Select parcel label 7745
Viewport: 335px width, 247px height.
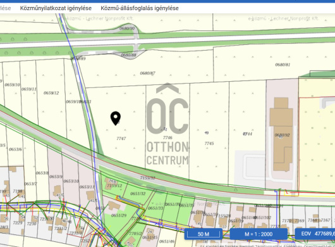tap(209, 143)
